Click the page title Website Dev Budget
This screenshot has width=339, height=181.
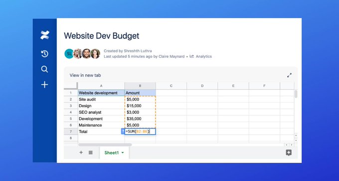(102, 36)
